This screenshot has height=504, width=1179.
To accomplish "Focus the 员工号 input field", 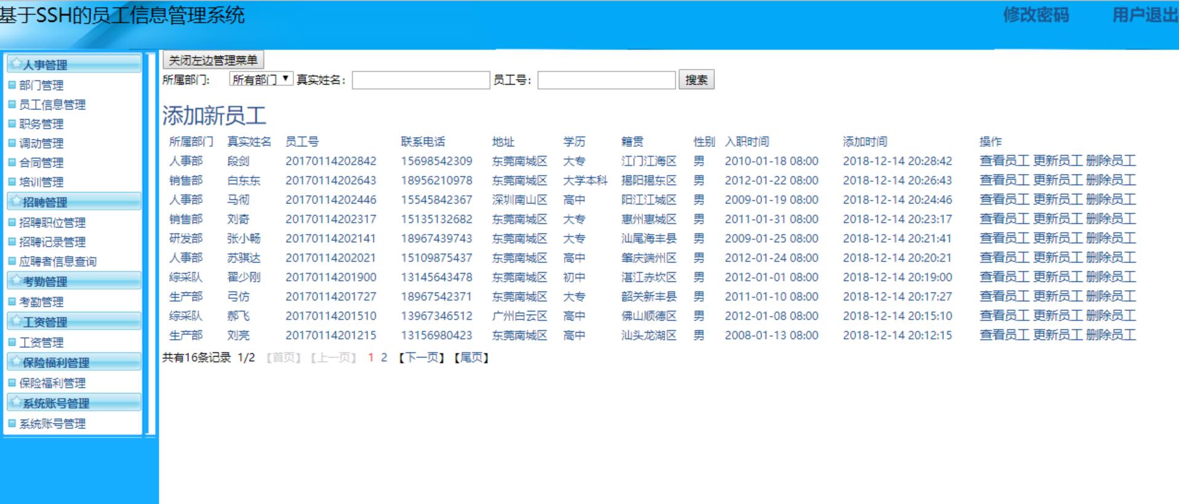I will click(606, 80).
